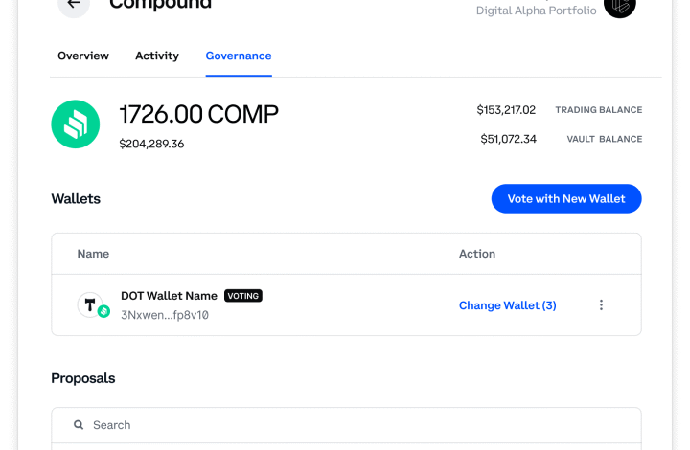Click the TRADING BALANCE label
This screenshot has width=690, height=450.
point(598,110)
